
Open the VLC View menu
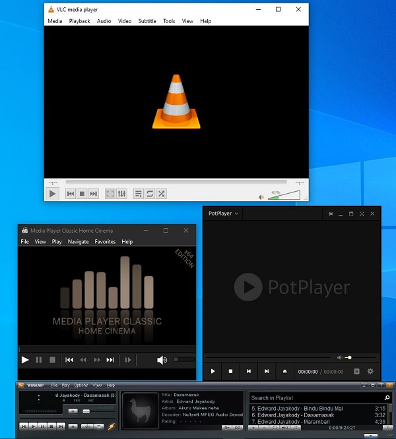click(187, 21)
